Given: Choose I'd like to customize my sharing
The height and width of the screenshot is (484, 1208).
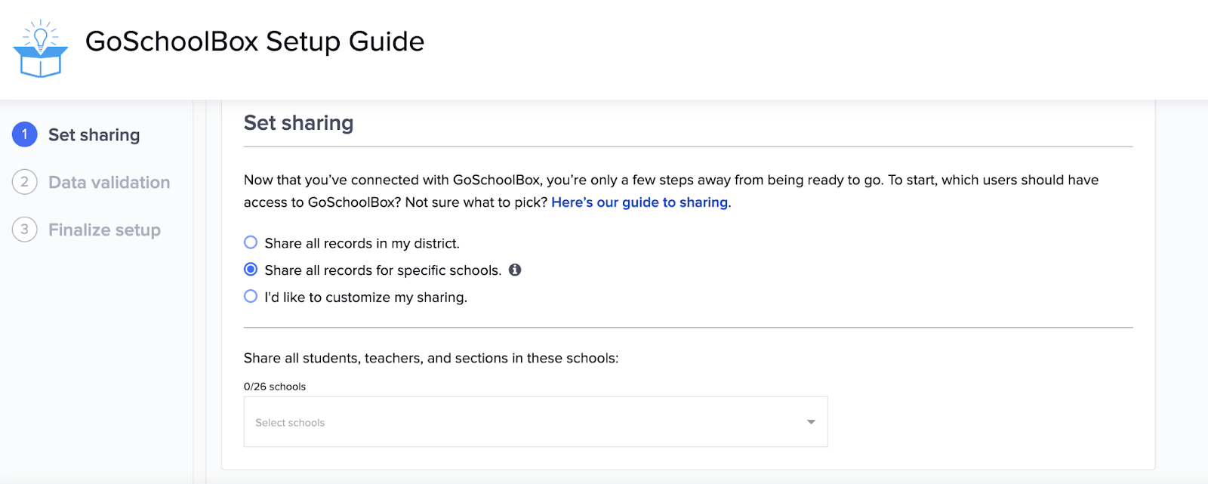Looking at the screenshot, I should pos(251,297).
